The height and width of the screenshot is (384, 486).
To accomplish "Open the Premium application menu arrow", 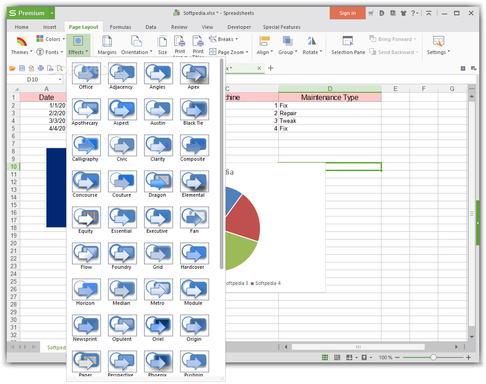I will pyautogui.click(x=52, y=13).
